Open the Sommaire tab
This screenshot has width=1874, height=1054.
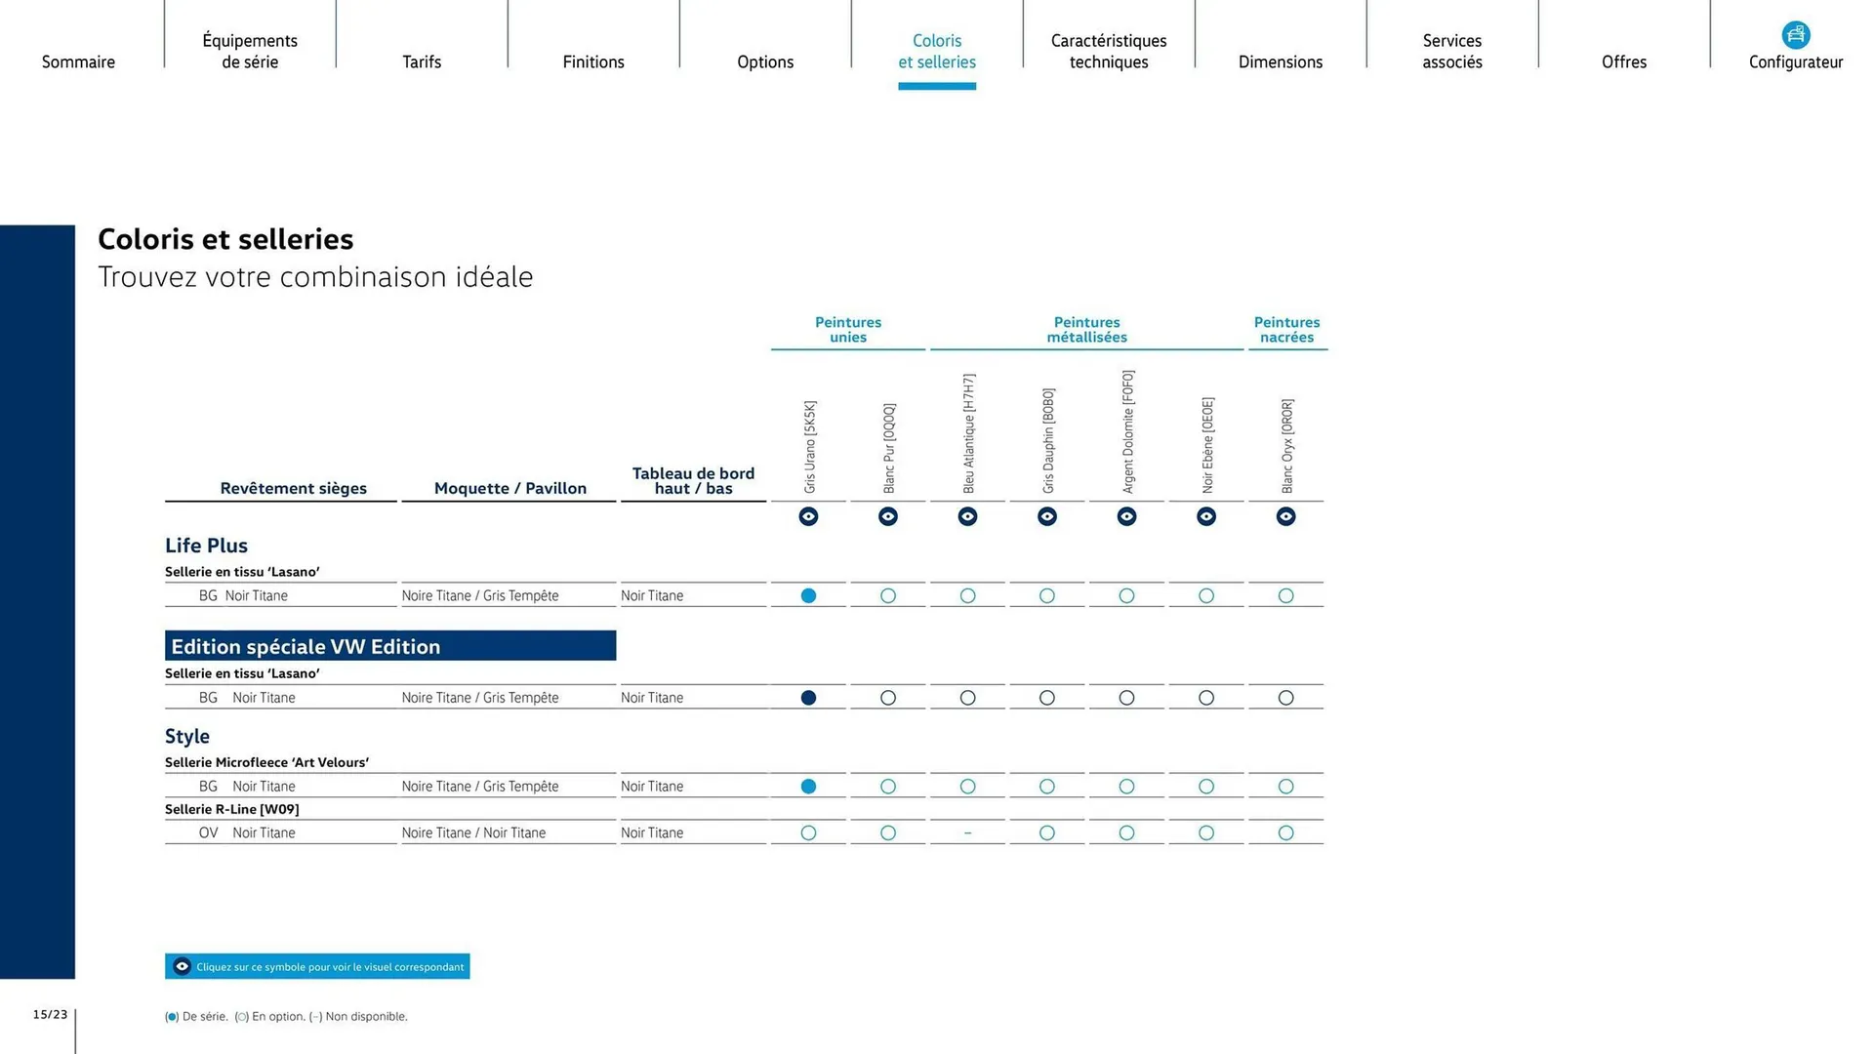coord(78,61)
